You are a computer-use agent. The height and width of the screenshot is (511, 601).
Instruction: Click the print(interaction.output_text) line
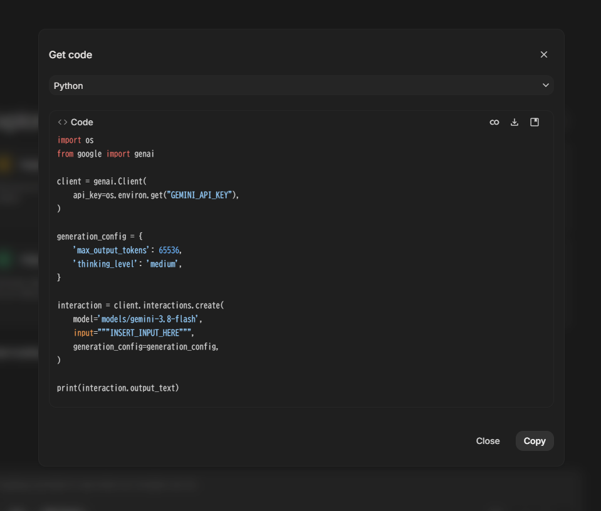coord(118,388)
